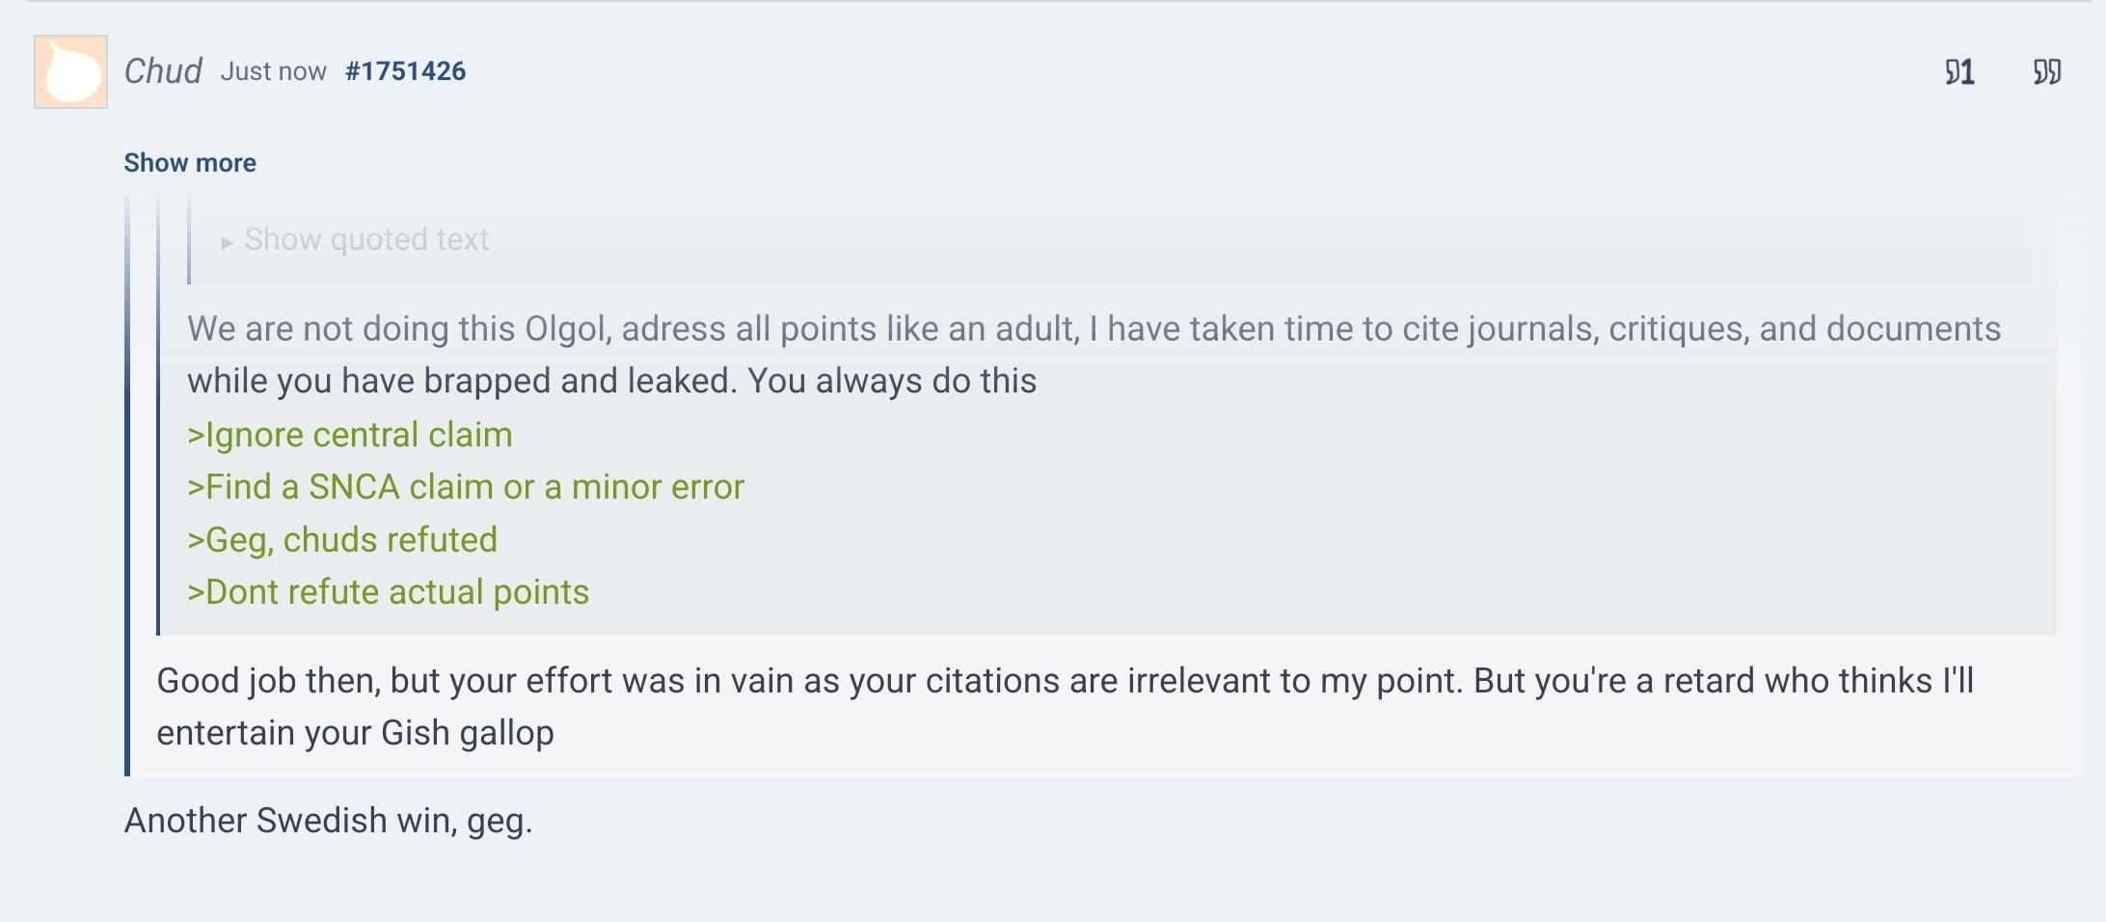Click the "Another Swedish win, geg." text

point(328,821)
